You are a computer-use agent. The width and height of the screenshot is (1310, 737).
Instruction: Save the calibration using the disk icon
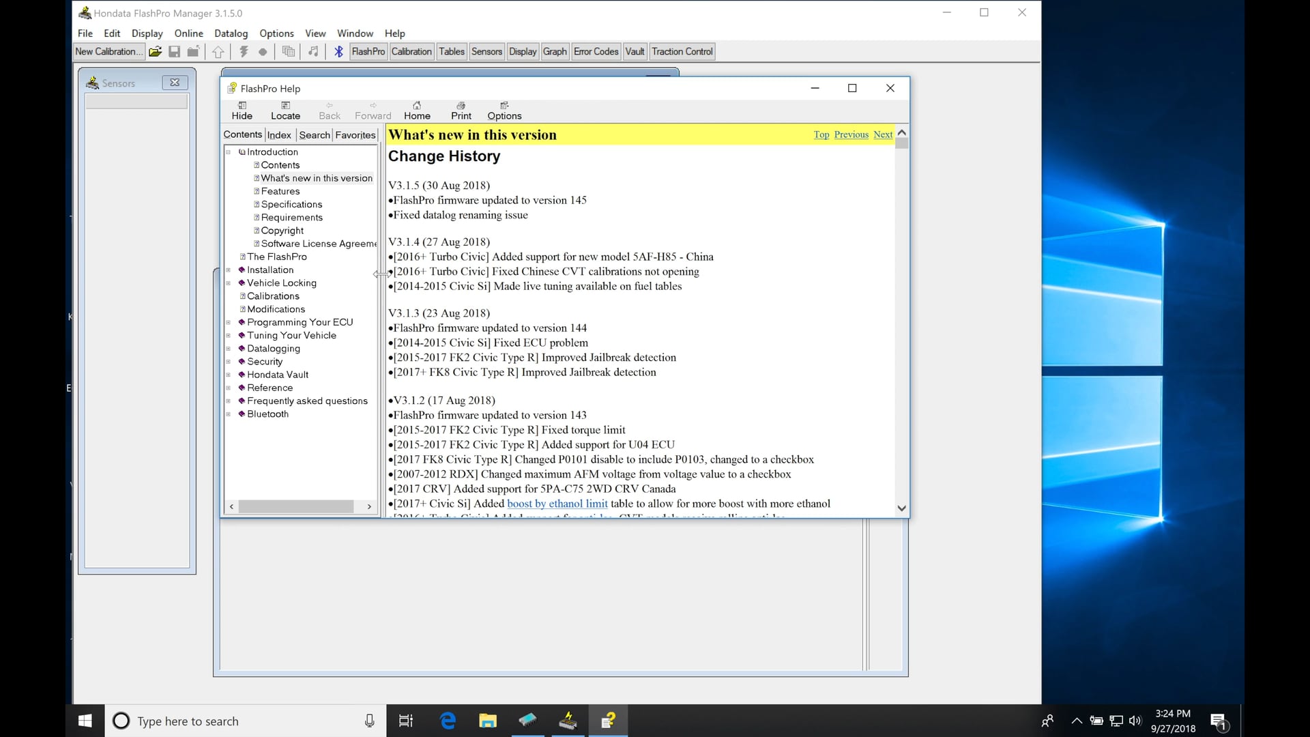pos(174,51)
